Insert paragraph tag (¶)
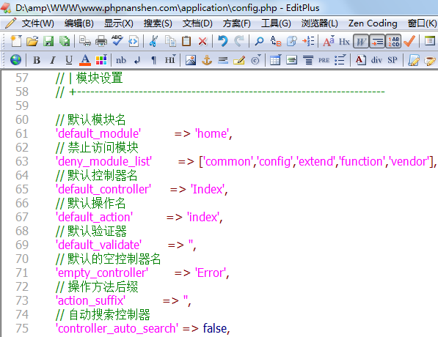This screenshot has width=438, height=337. point(153,59)
